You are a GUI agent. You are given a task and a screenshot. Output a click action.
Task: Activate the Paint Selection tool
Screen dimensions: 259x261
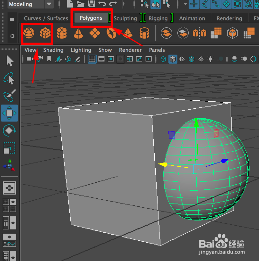point(9,95)
